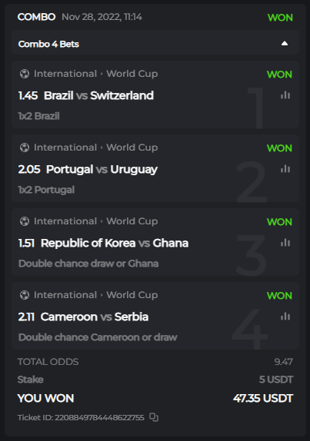Image resolution: width=310 pixels, height=441 pixels.
Task: Open stats icon for Republic of Korea vs Ghana
Action: pyautogui.click(x=285, y=243)
